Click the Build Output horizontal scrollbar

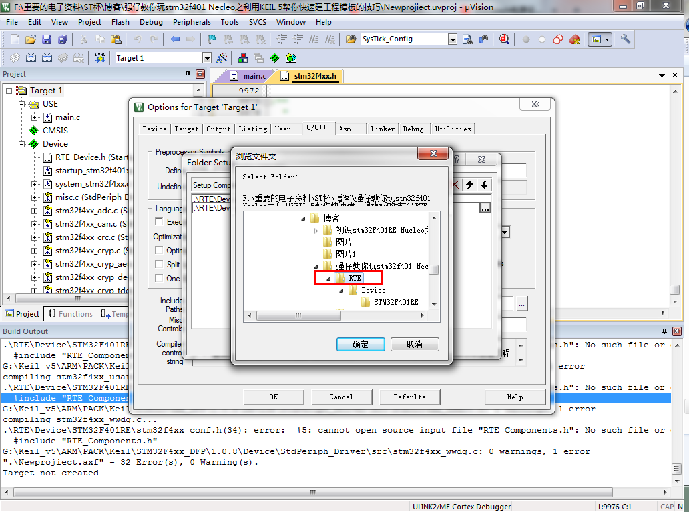click(313, 492)
